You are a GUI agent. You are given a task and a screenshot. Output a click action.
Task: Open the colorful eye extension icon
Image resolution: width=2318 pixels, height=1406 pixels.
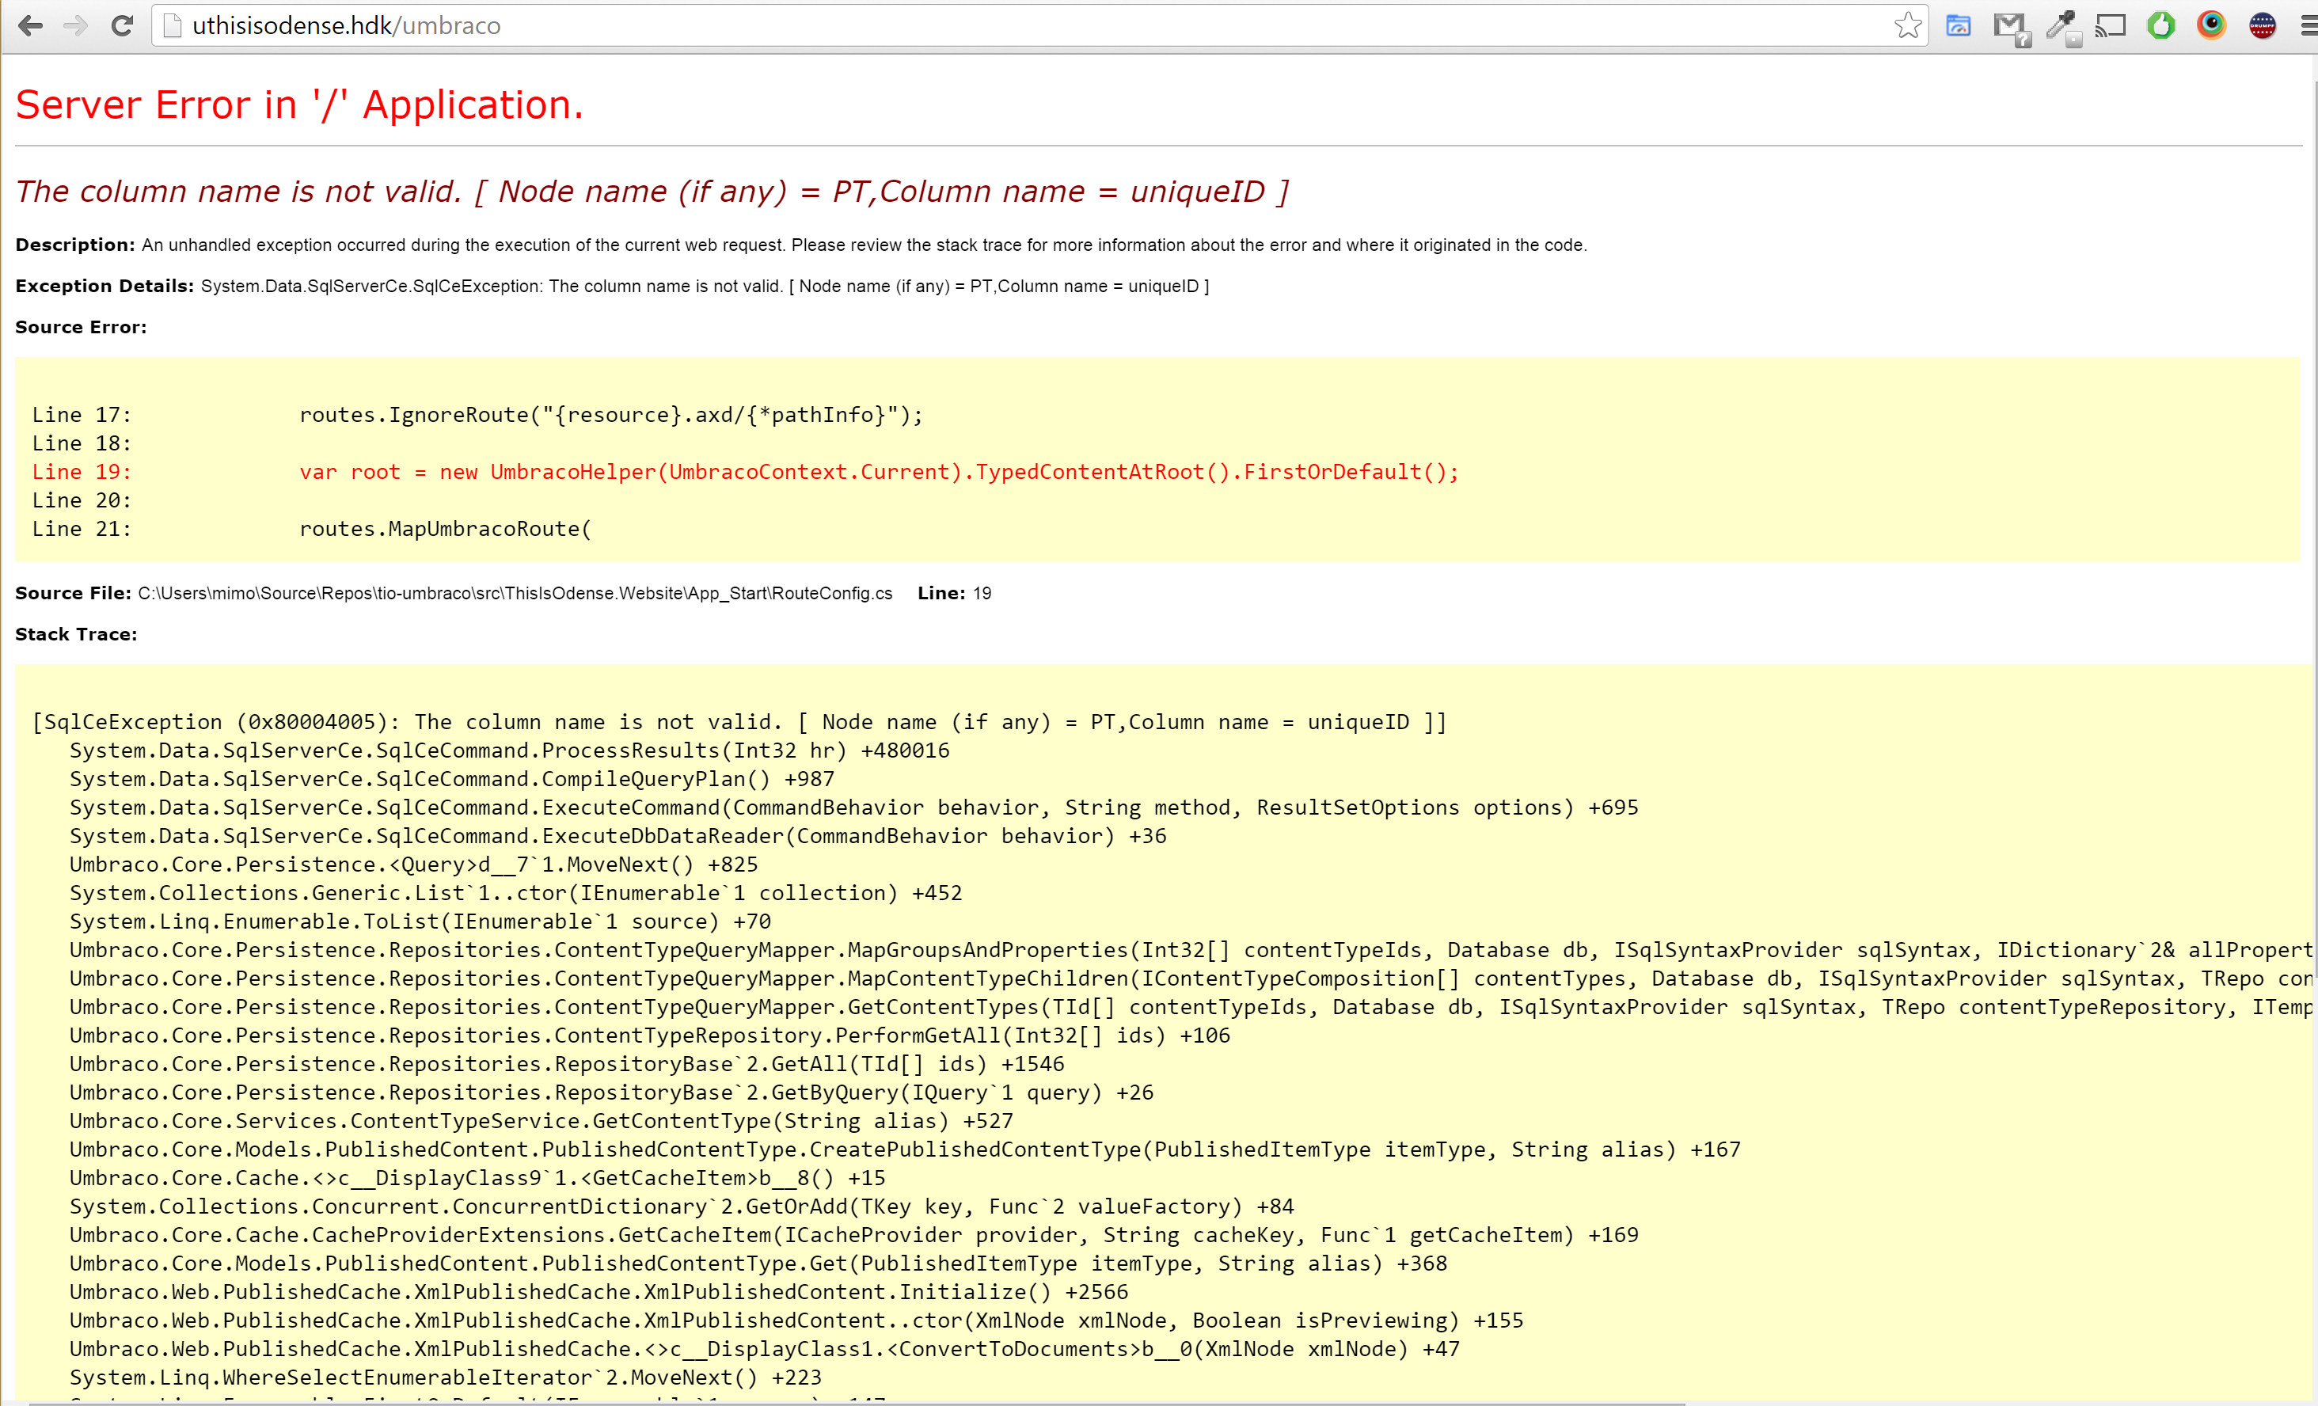tap(2211, 25)
